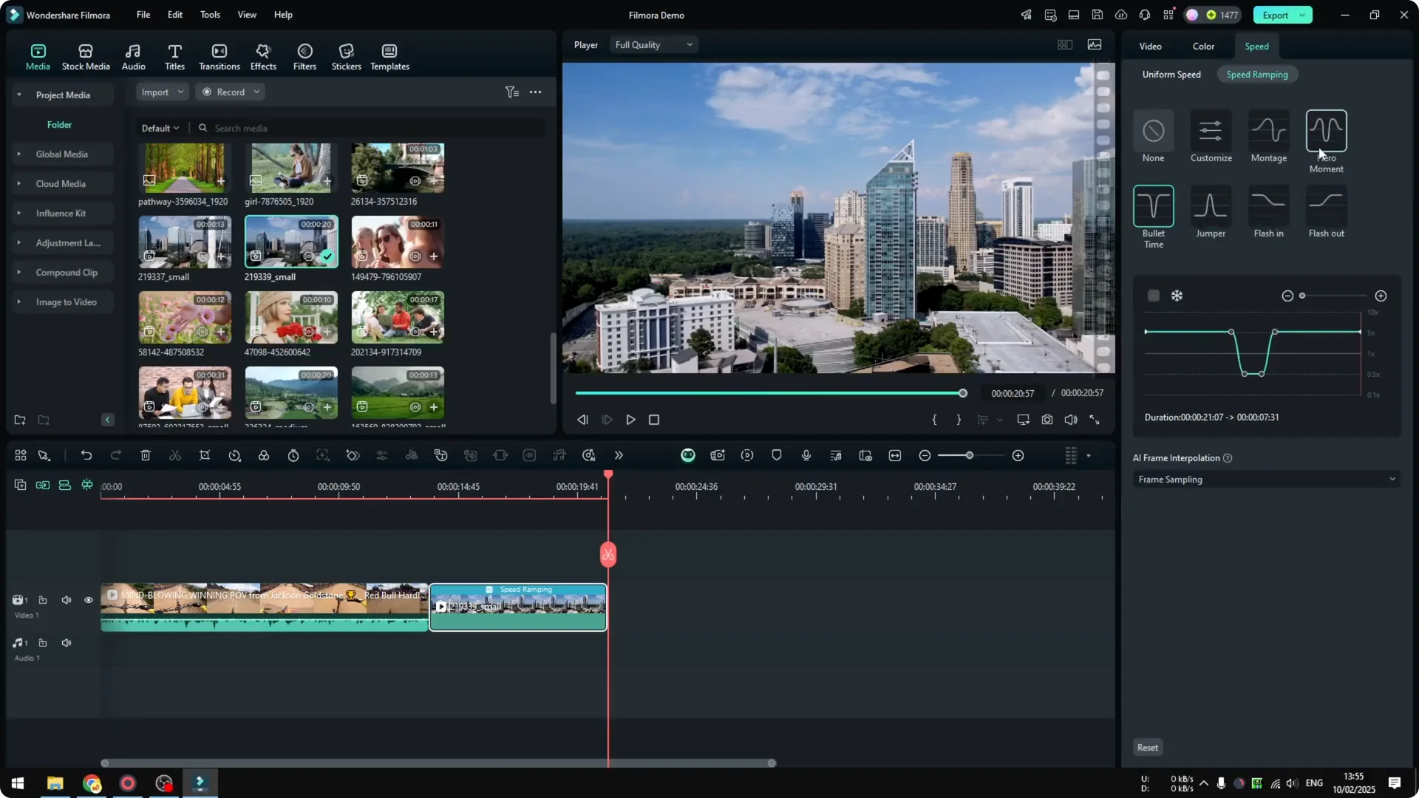Click the Undo icon in the toolbar
1419x798 pixels.
(x=86, y=455)
